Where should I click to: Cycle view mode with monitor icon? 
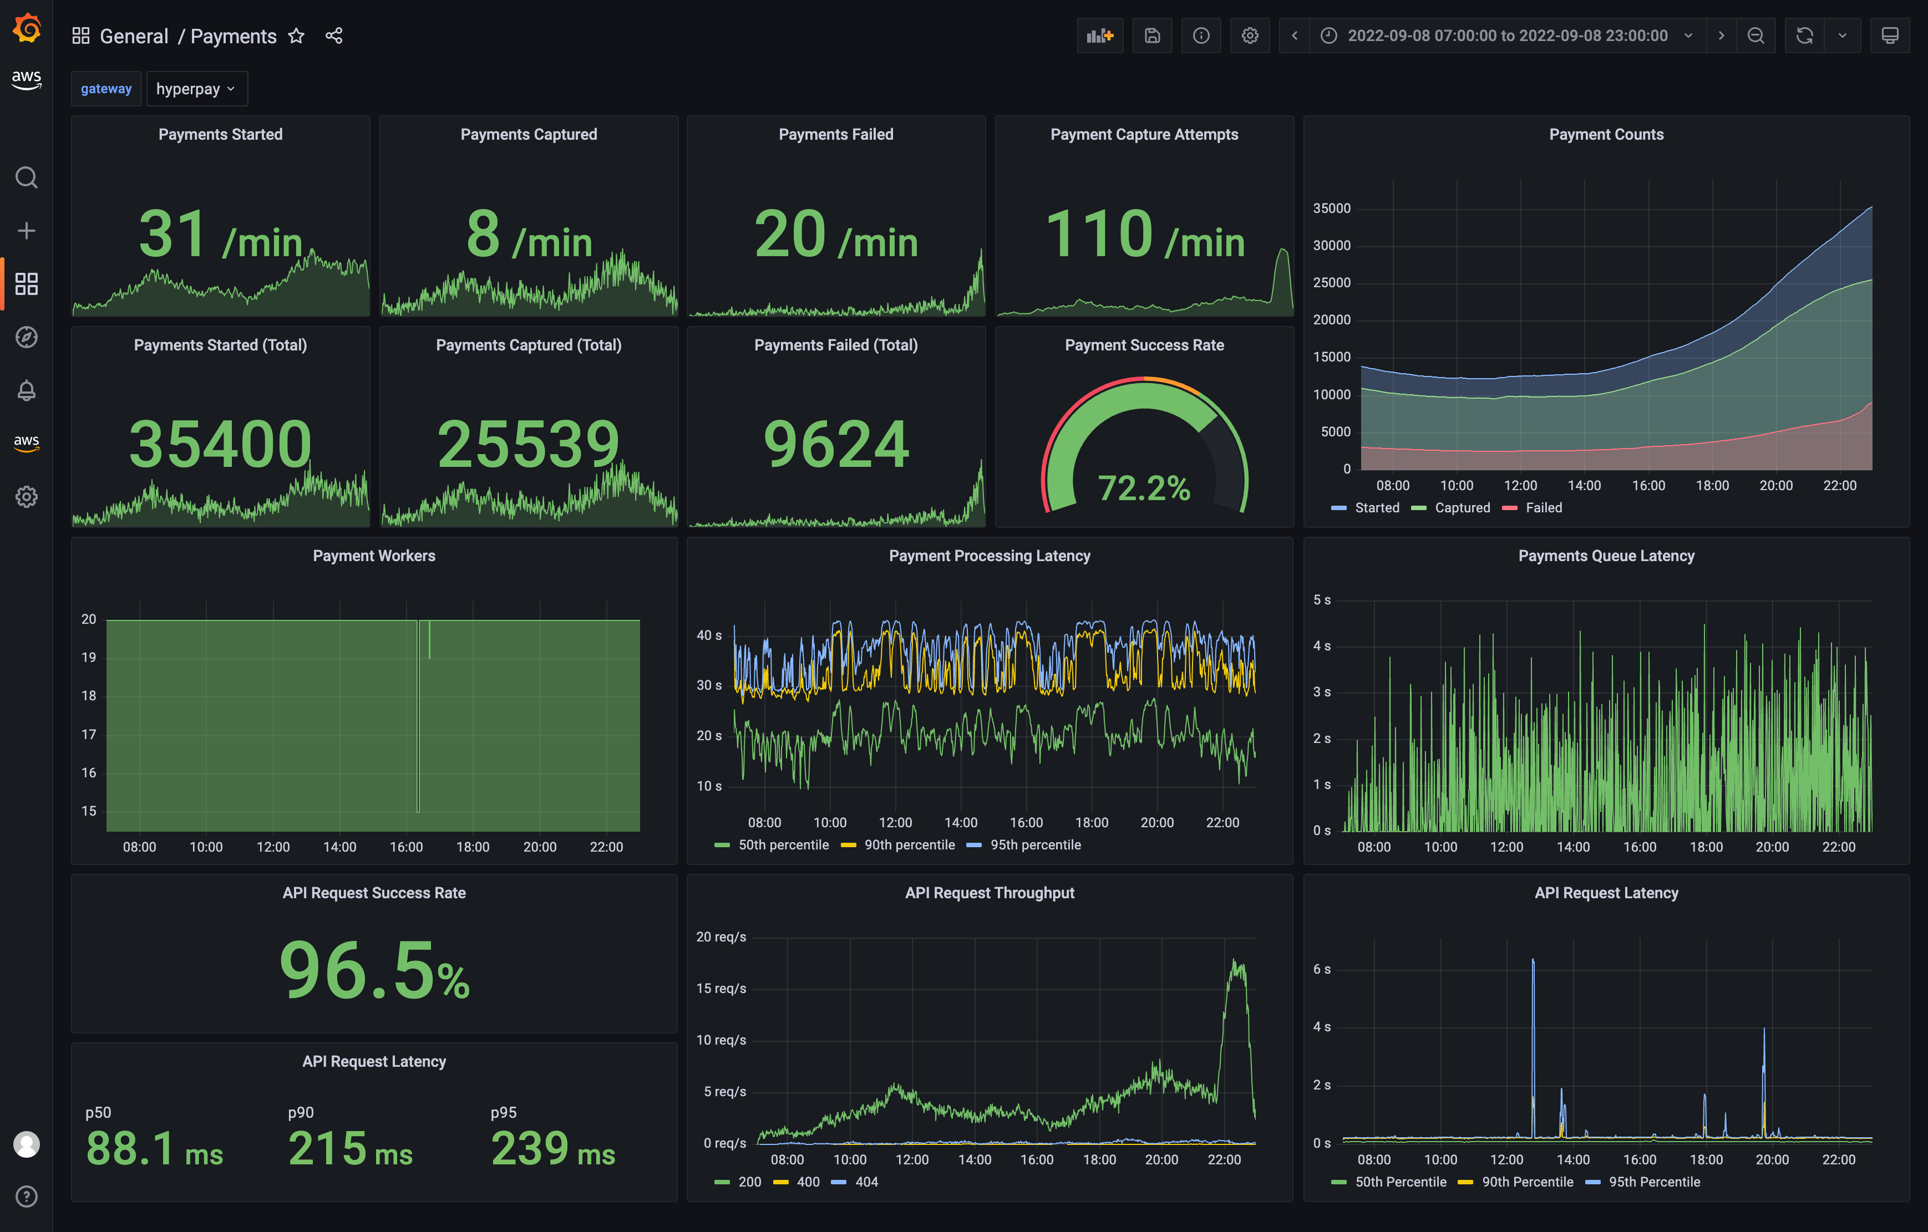(x=1890, y=35)
